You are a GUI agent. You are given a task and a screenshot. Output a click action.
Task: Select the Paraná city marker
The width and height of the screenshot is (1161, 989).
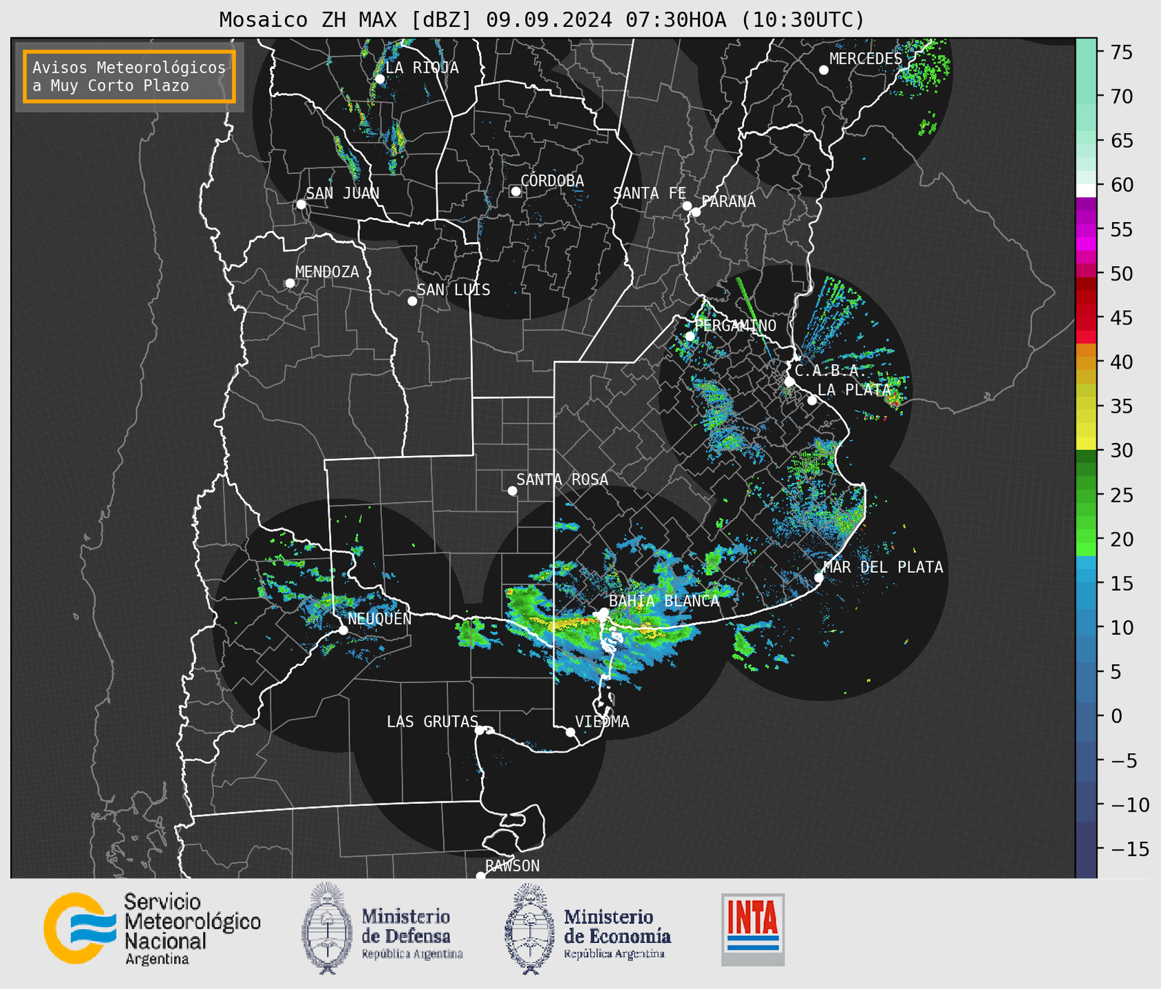coord(696,212)
